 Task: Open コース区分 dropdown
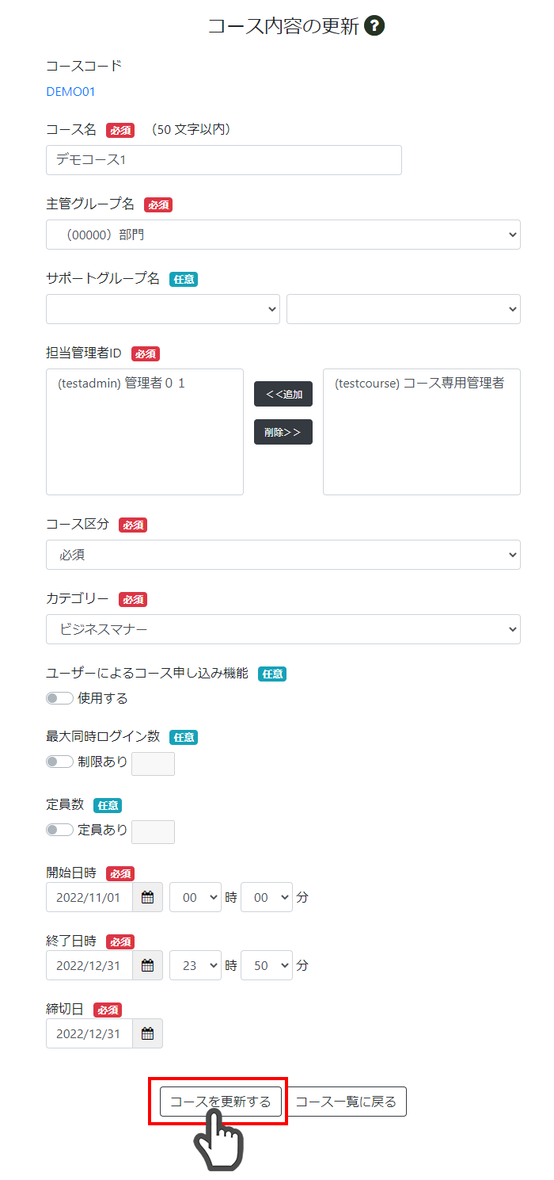(283, 555)
